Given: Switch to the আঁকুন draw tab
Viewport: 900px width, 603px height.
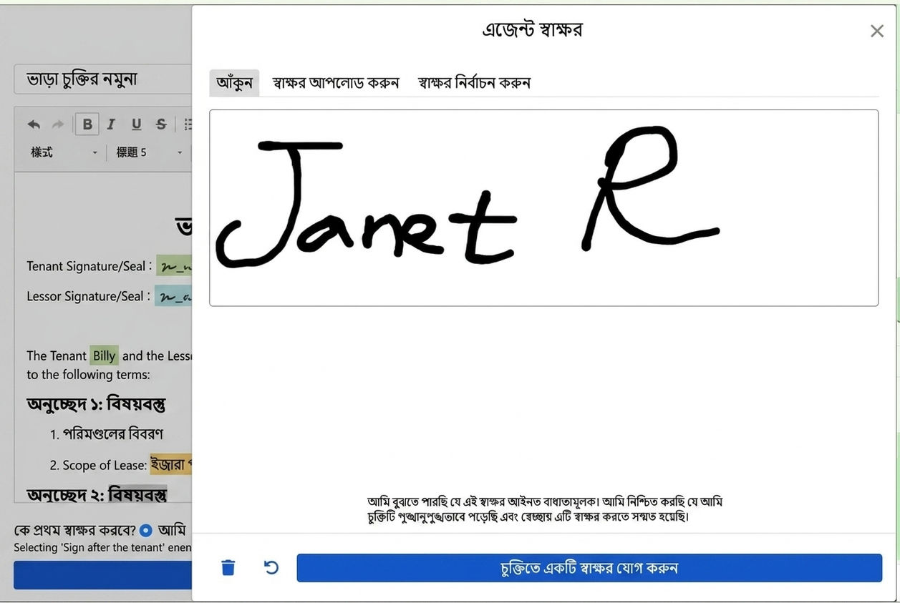Looking at the screenshot, I should [x=234, y=83].
